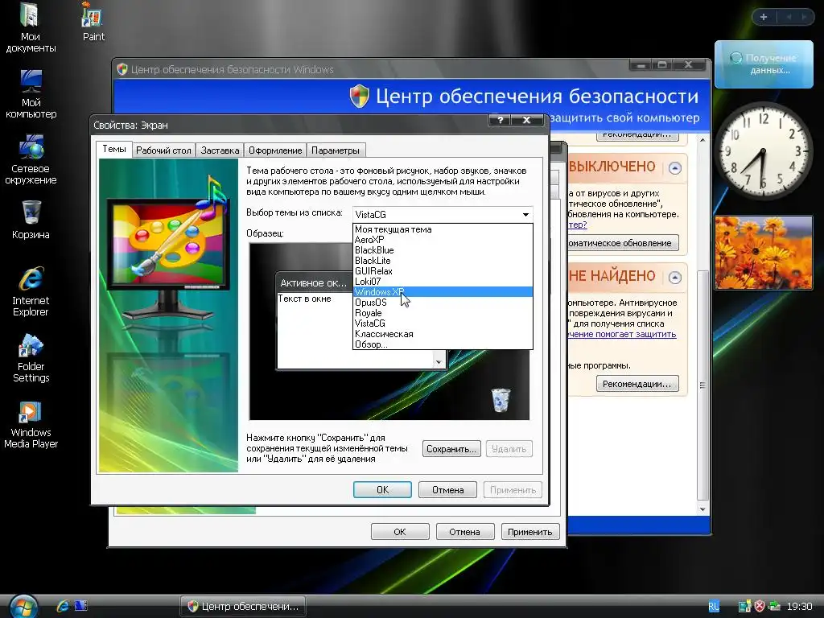Click the shield icon in Security Center header
The width and height of the screenshot is (824, 618).
coord(360,97)
